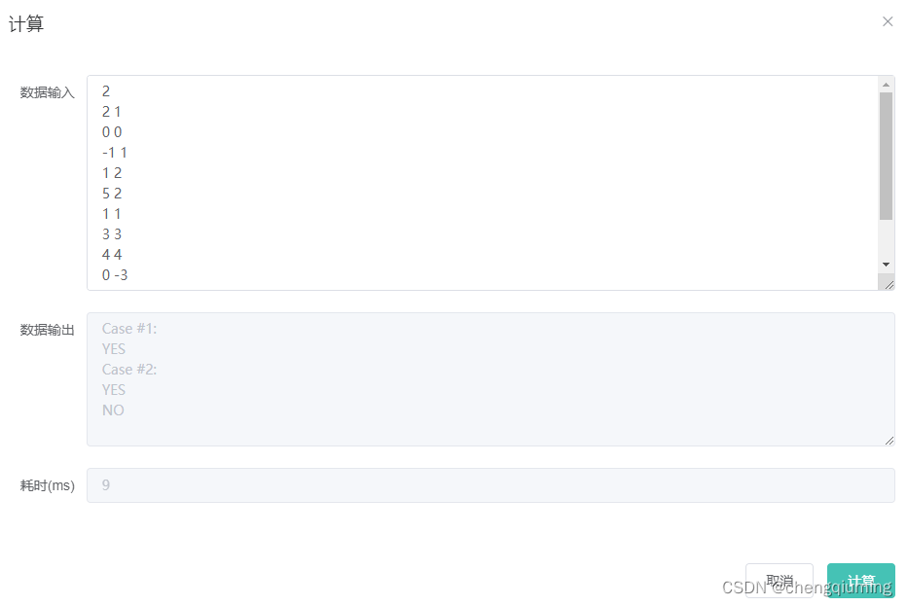Close the 计算 dialog with the X
Screen dimensions: 907x606
tap(888, 21)
